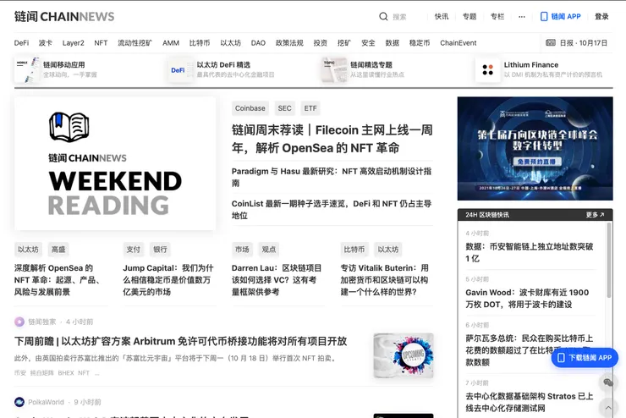Select the ChainEvent category tab
This screenshot has height=418, width=626.
(x=459, y=42)
